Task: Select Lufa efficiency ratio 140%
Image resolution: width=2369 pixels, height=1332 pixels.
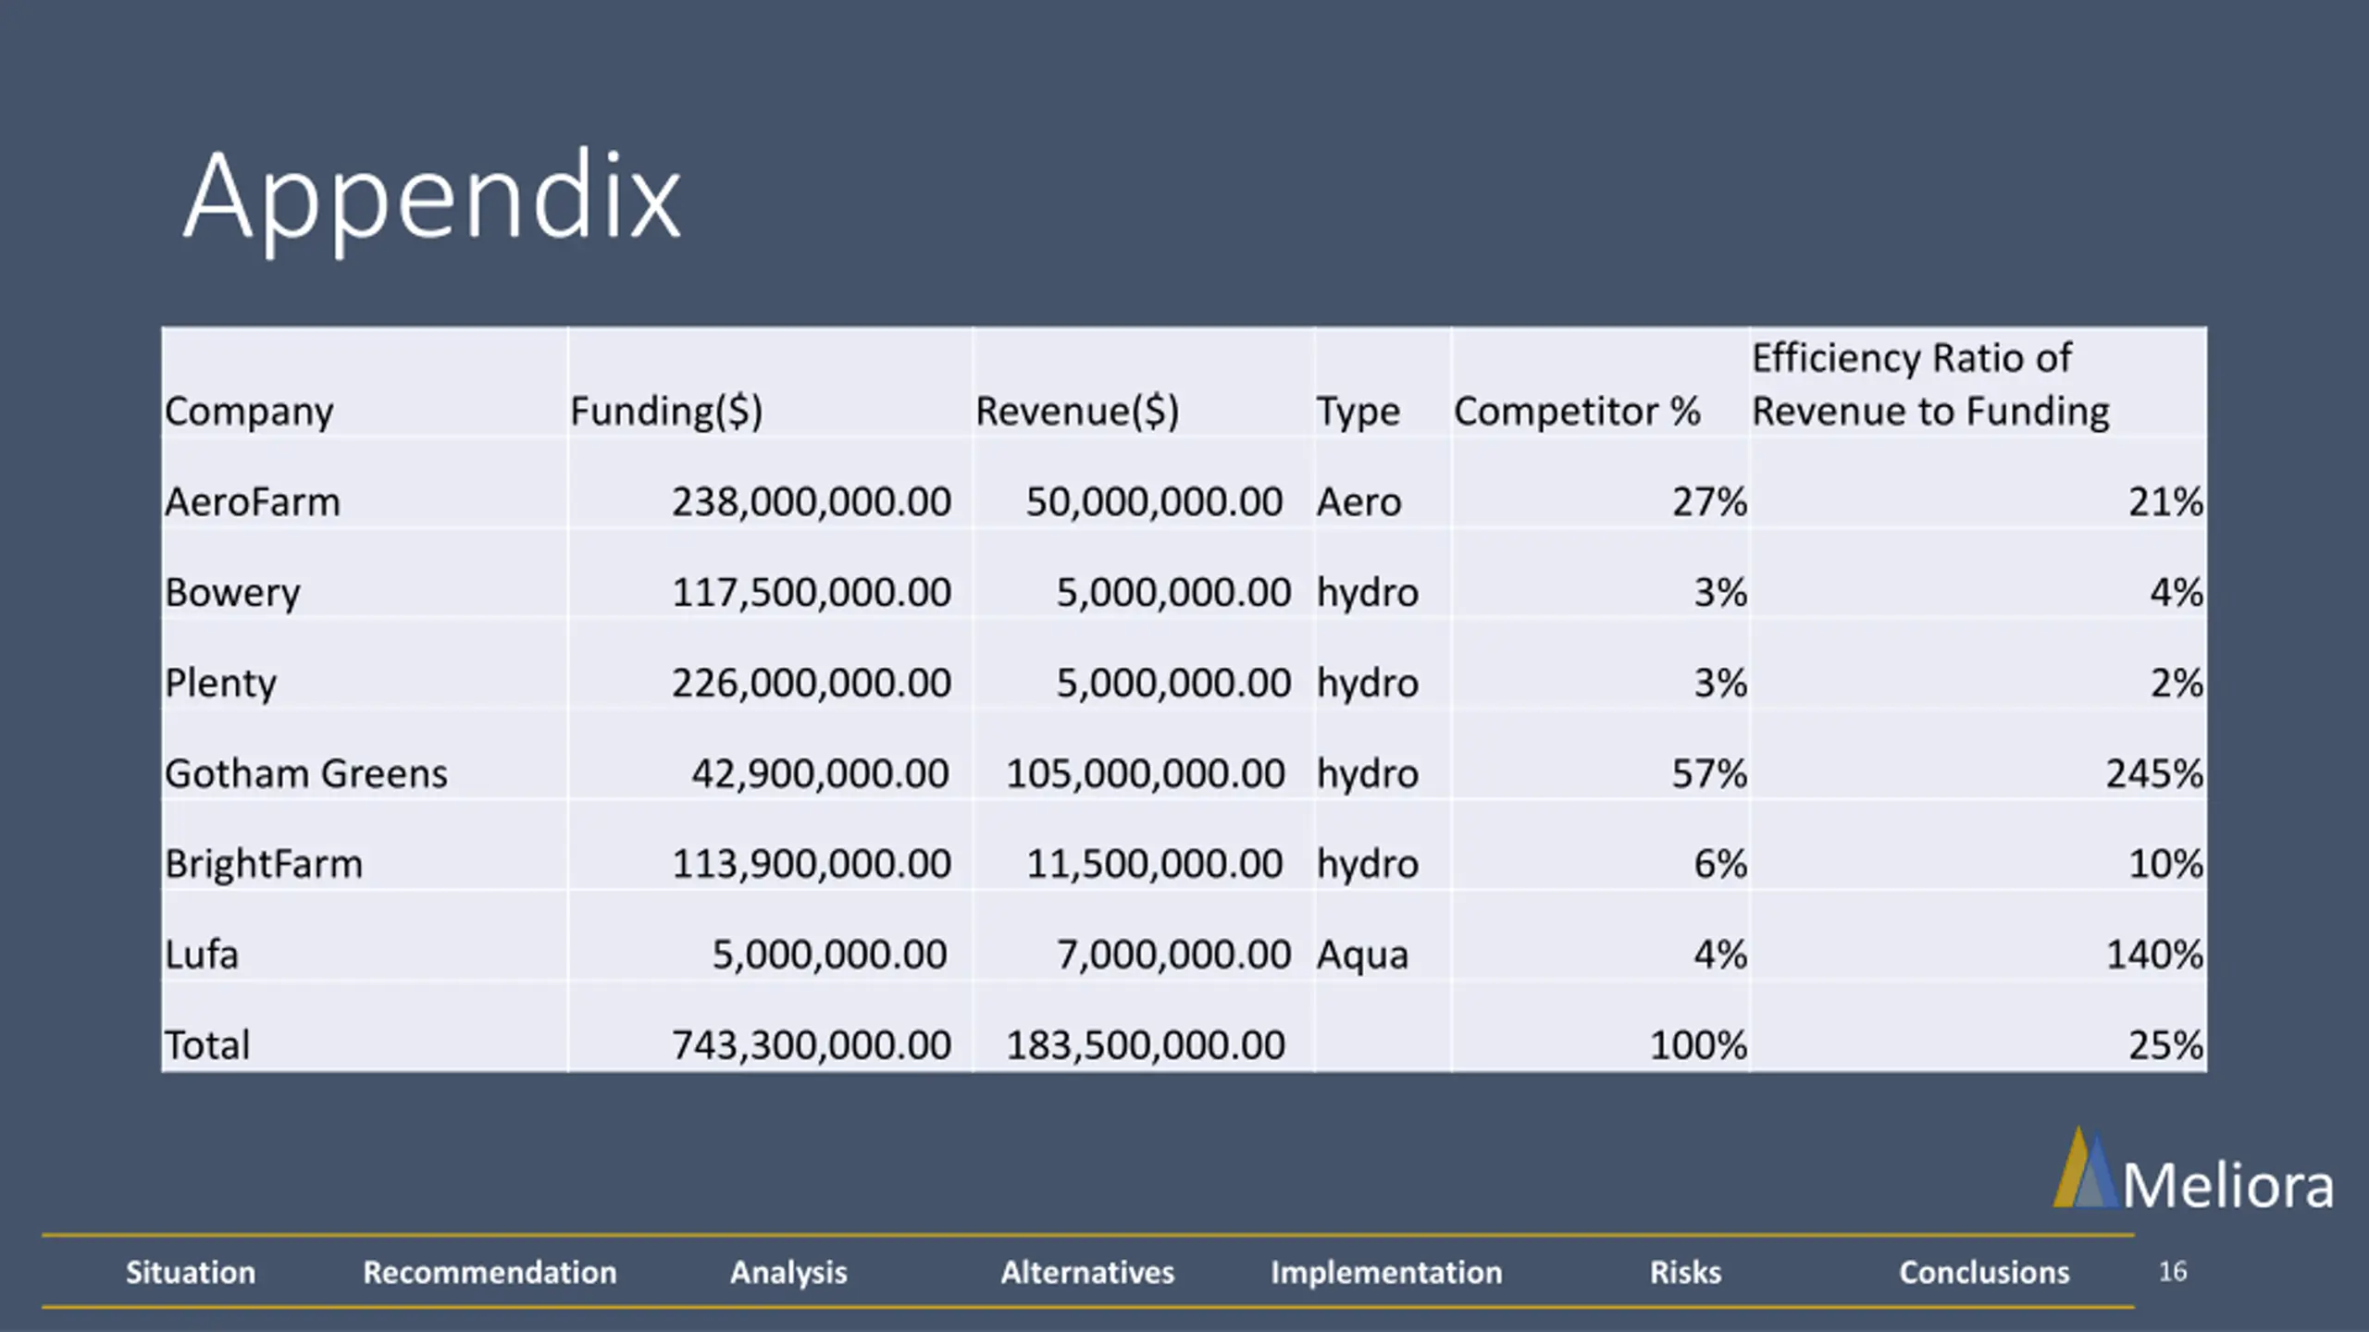Action: (2154, 955)
